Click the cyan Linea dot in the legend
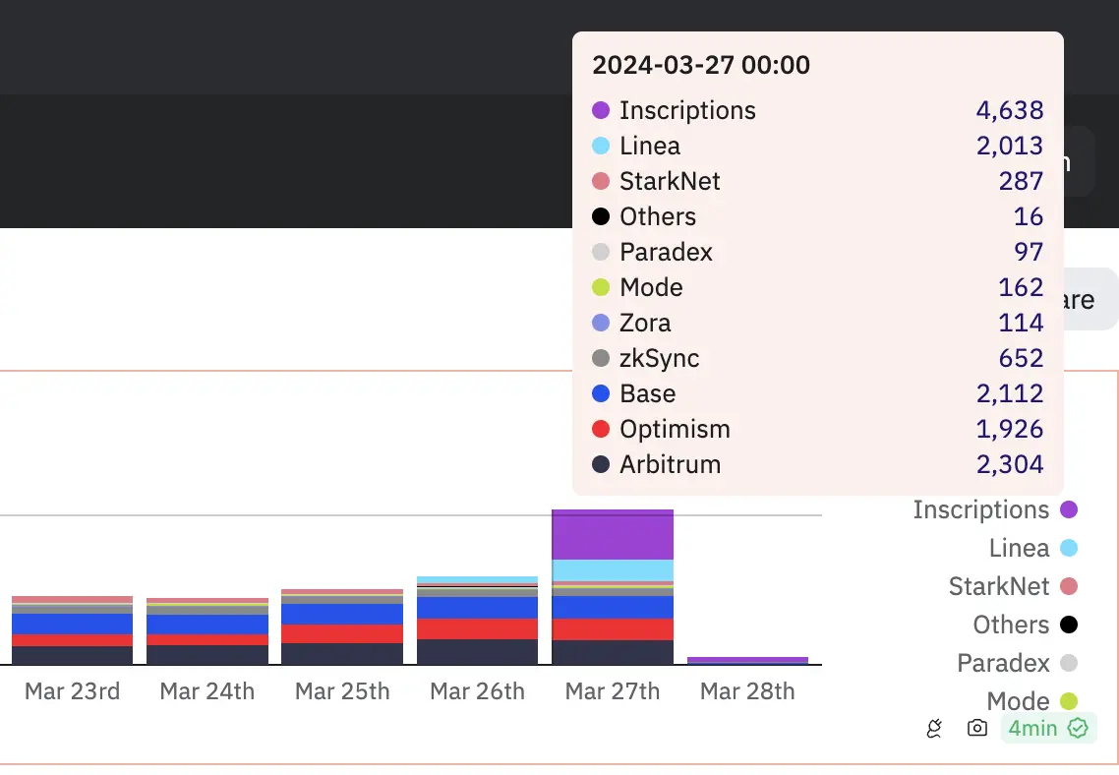1119x775 pixels. coord(1069,548)
